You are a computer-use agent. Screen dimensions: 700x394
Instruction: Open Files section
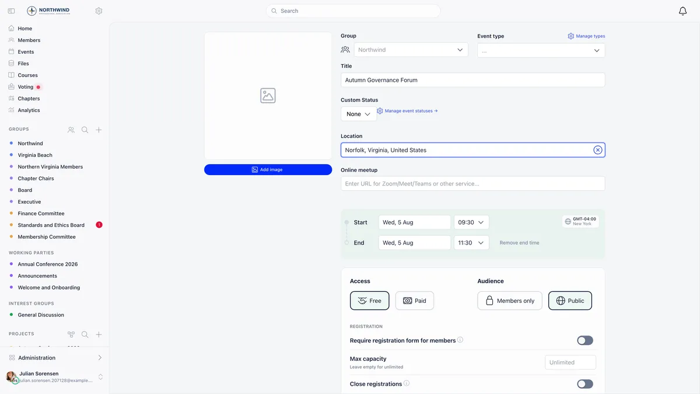pyautogui.click(x=23, y=64)
